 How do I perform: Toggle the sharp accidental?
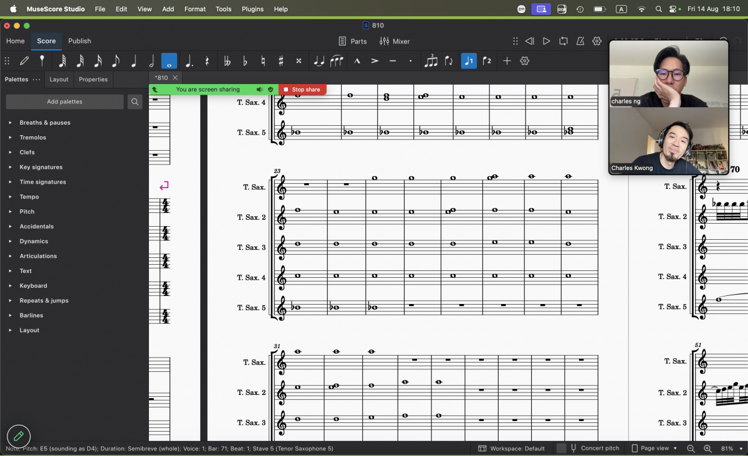click(x=281, y=61)
